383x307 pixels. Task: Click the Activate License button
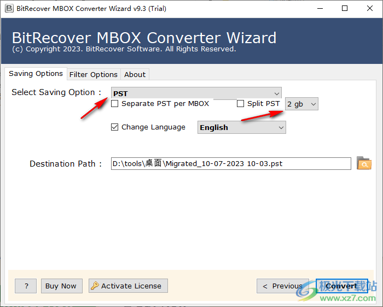click(x=128, y=286)
